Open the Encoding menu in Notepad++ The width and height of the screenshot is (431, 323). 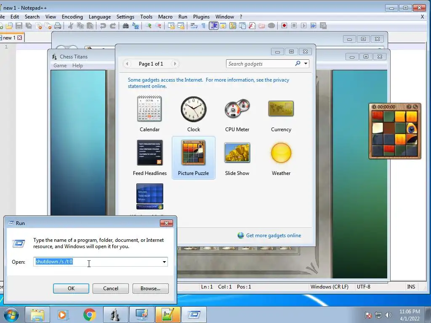point(72,17)
